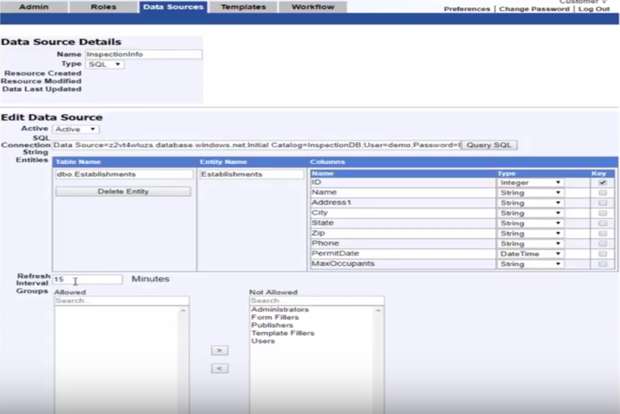The image size is (620, 414).
Task: Edit the data source Name field
Action: tap(143, 54)
